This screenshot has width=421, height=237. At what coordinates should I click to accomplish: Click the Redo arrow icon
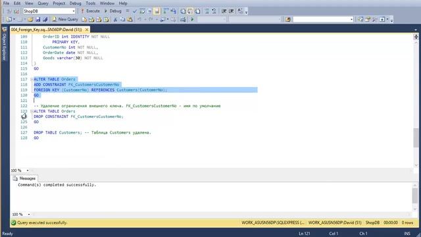click(x=151, y=19)
